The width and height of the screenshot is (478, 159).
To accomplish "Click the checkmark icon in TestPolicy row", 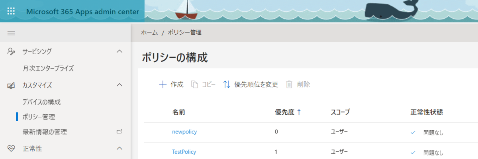I will [413, 152].
